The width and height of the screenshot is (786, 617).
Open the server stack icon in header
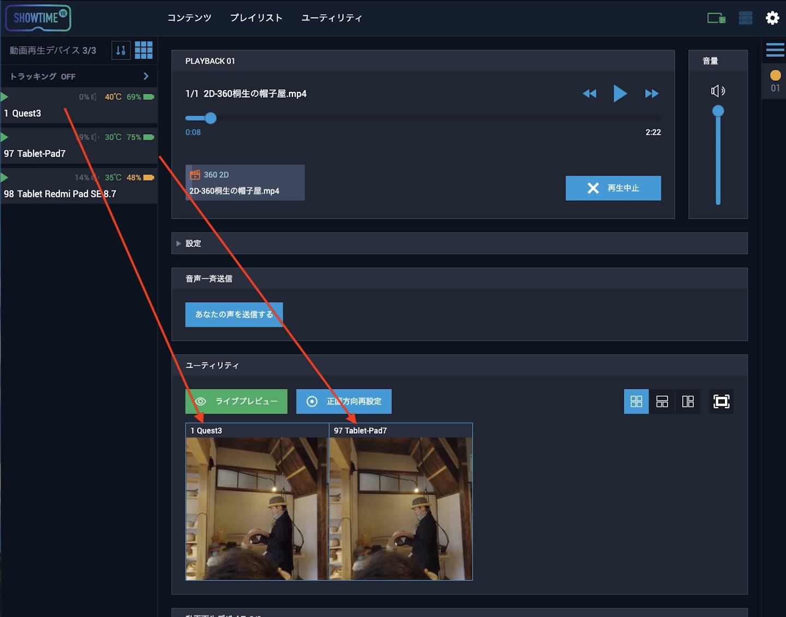click(746, 18)
